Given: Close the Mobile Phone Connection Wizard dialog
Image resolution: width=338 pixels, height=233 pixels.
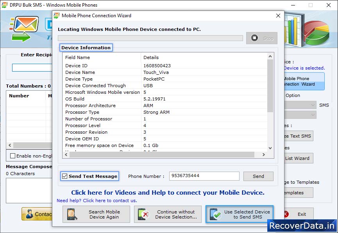Looking at the screenshot, I should pyautogui.click(x=278, y=16).
